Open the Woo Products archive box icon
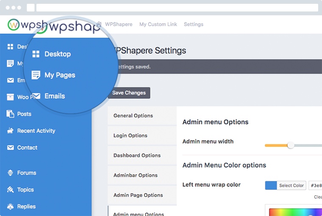This screenshot has width=322, height=216. pos(10,97)
